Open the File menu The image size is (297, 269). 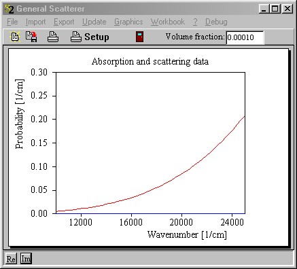coord(12,22)
